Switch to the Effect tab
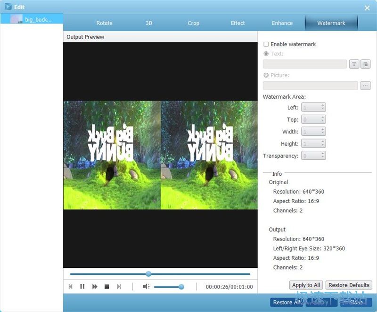 click(238, 23)
